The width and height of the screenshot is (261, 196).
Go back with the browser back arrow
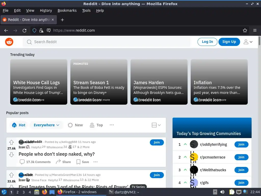pyautogui.click(x=6, y=31)
